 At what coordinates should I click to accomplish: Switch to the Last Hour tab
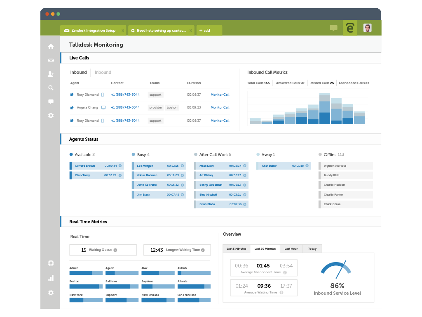coord(291,249)
